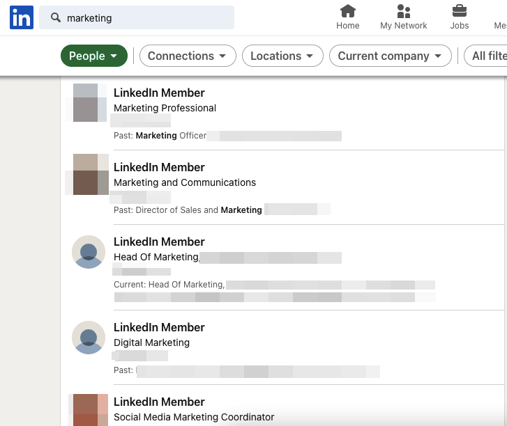The image size is (507, 426).
Task: Click 'Past: Director of Sales and Marketing'
Action: 188,210
